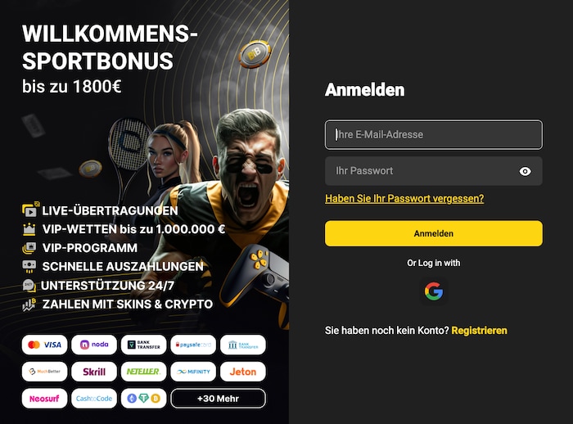The image size is (573, 424).
Task: Choose the Neteller payment badge
Action: pyautogui.click(x=143, y=372)
